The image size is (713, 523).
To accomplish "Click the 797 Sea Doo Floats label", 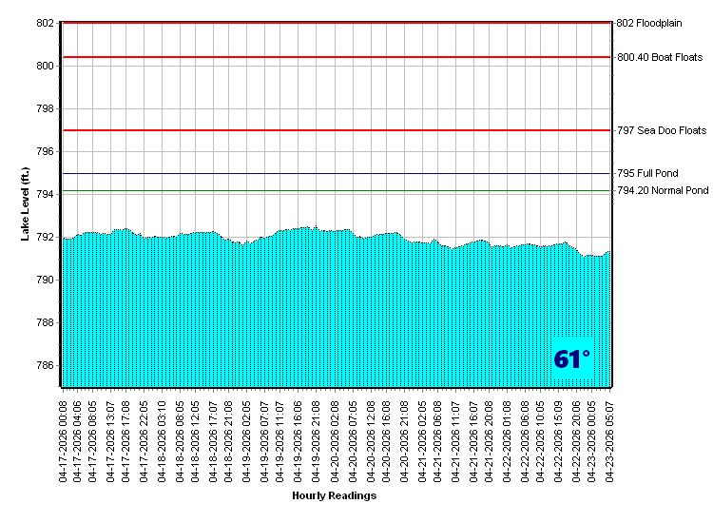I will click(662, 130).
